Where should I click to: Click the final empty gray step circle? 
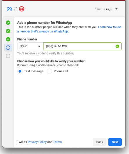pos(8,56)
